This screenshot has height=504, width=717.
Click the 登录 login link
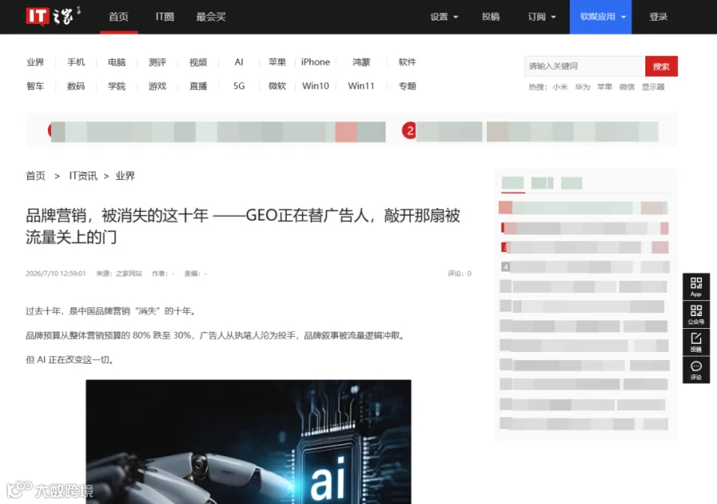coord(659,17)
